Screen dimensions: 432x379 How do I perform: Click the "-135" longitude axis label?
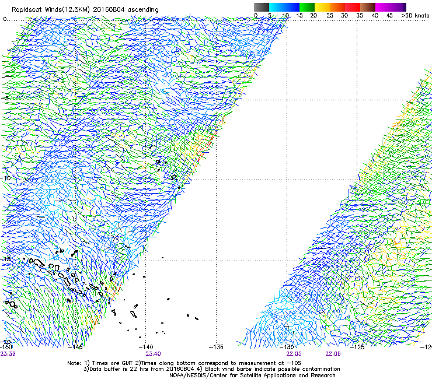coord(216,347)
